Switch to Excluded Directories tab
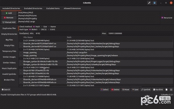Image resolution: width=174 pixels, height=109 pixels. tap(33, 8)
